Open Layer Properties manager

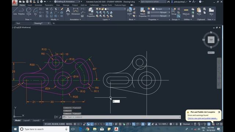[91, 12]
